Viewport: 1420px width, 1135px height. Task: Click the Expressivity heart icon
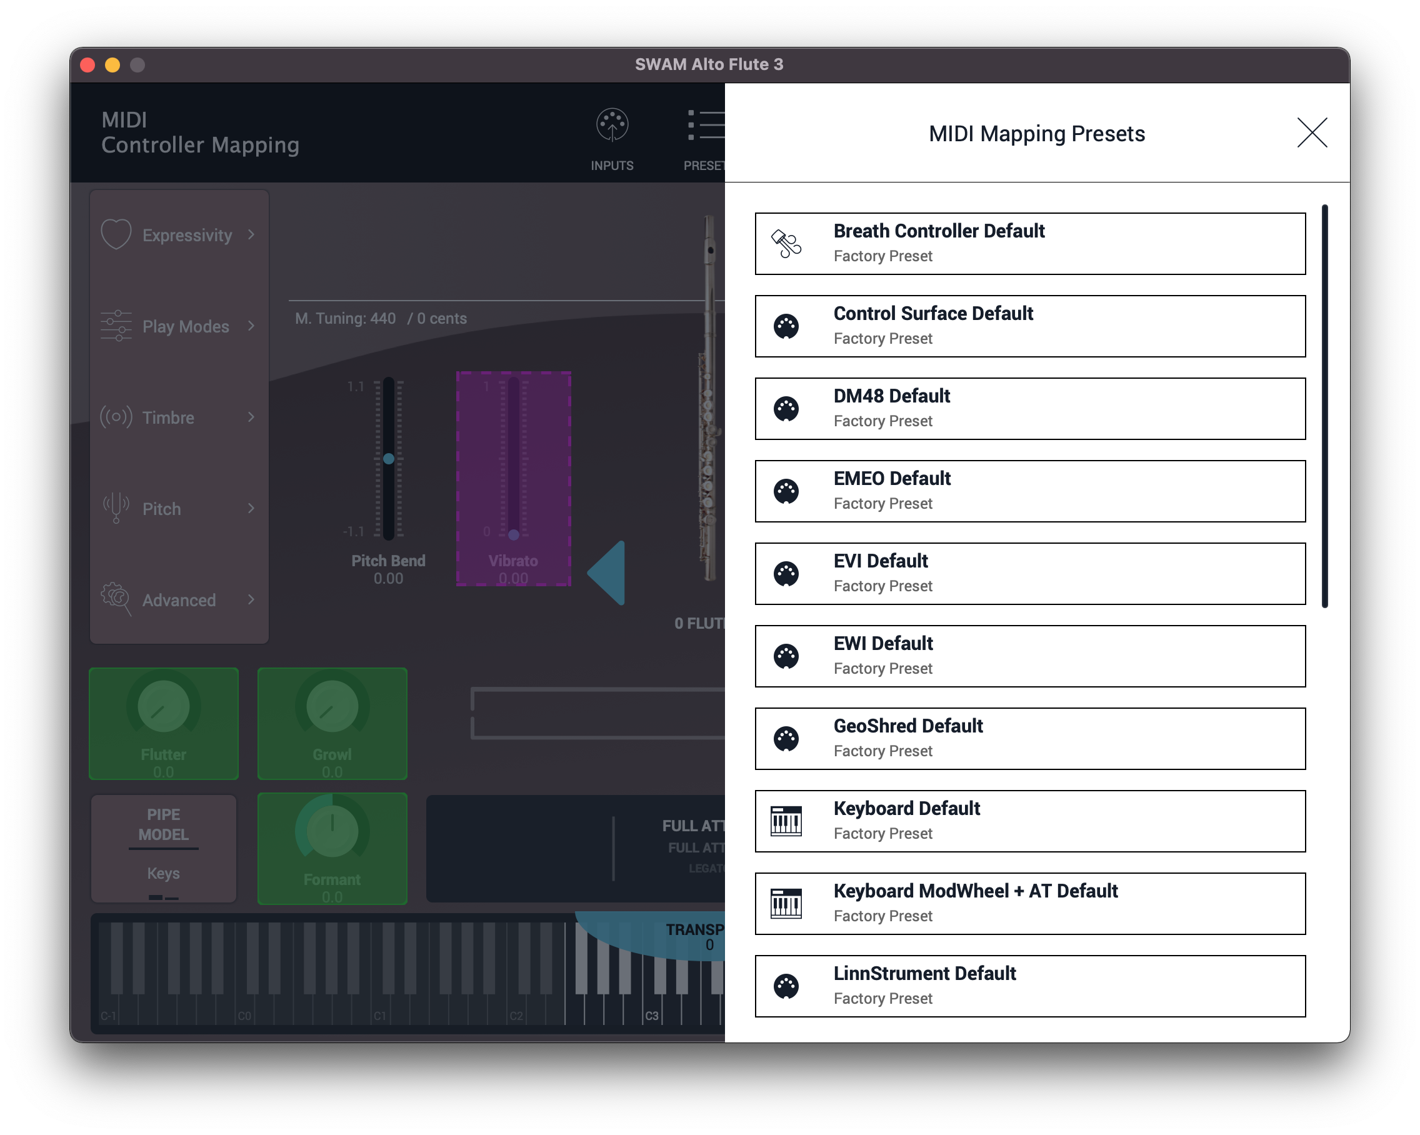coord(116,234)
